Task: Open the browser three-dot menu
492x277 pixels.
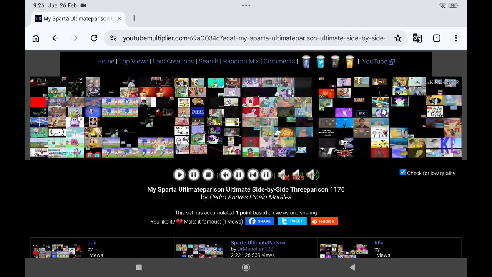Action: point(456,38)
